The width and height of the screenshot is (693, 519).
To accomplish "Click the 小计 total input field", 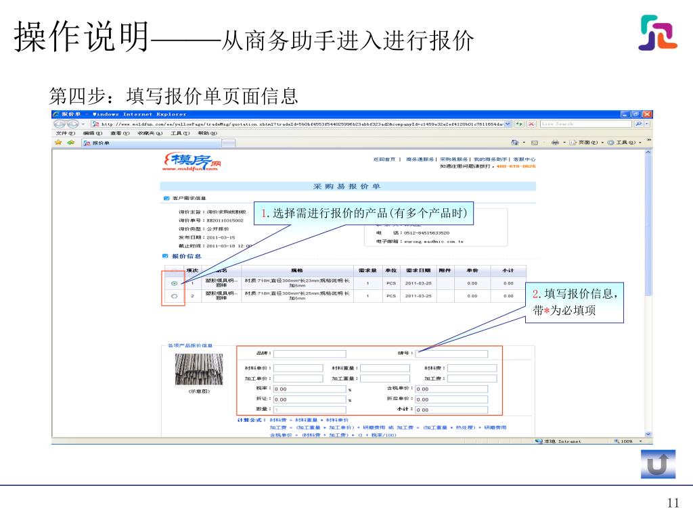I will click(x=451, y=410).
